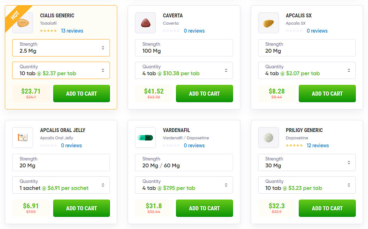The width and height of the screenshot is (368, 229).
Task: Open the Vardenafil Quantity dropdown
Action: click(184, 185)
